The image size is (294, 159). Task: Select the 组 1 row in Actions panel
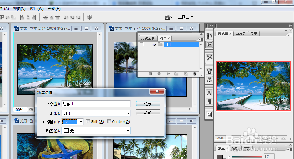pyautogui.click(x=181, y=45)
